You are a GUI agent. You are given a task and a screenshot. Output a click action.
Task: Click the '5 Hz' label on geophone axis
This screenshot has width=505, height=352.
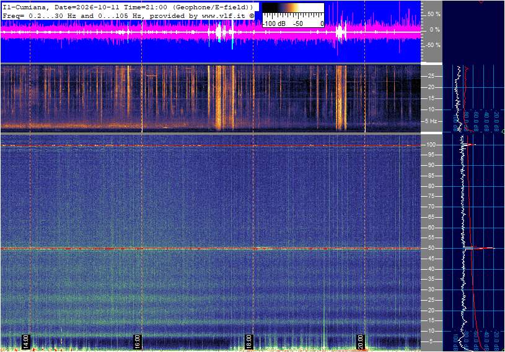431,121
